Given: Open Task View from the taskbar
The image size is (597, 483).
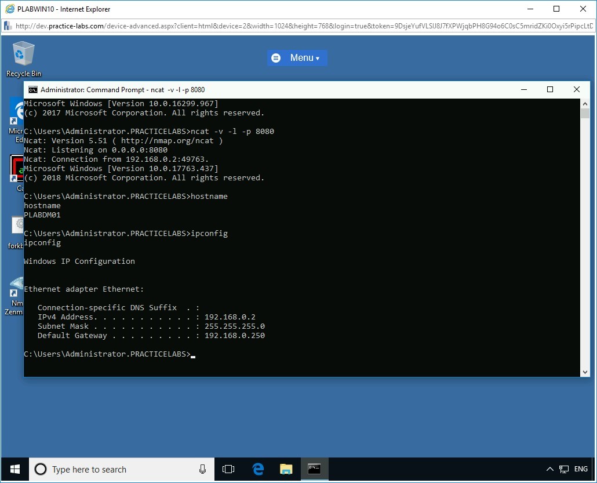Looking at the screenshot, I should pyautogui.click(x=228, y=469).
